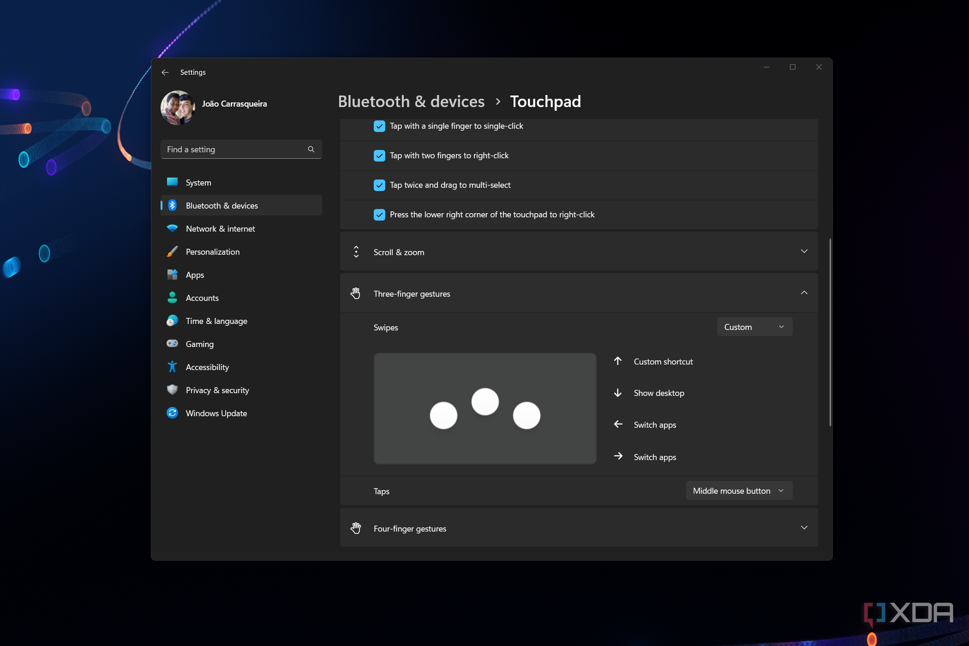Viewport: 969px width, 646px height.
Task: Click the Personalization paintbrush icon
Action: click(172, 252)
